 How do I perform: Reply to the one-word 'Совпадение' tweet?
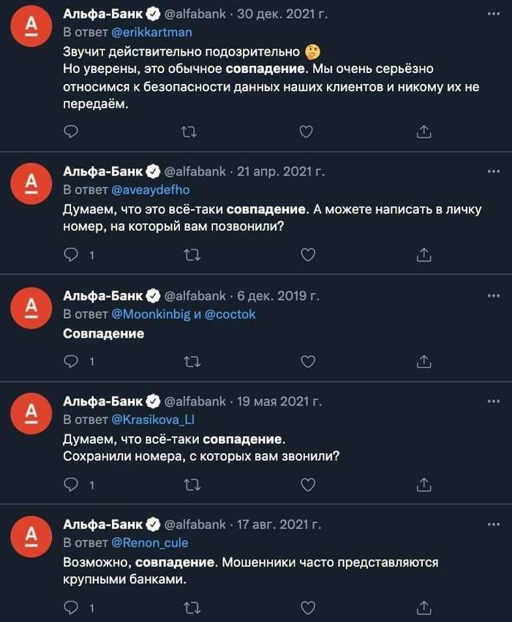(71, 361)
